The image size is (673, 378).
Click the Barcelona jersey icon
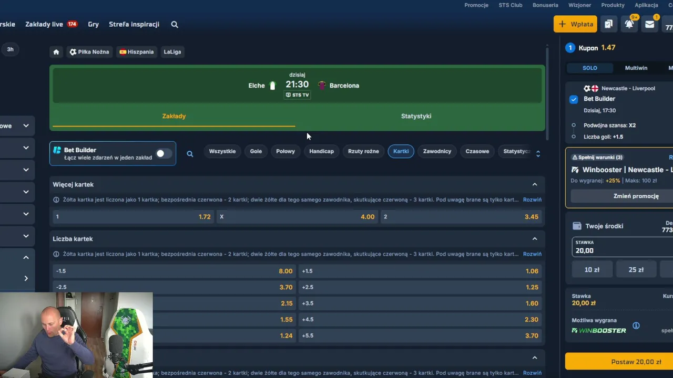pos(322,86)
